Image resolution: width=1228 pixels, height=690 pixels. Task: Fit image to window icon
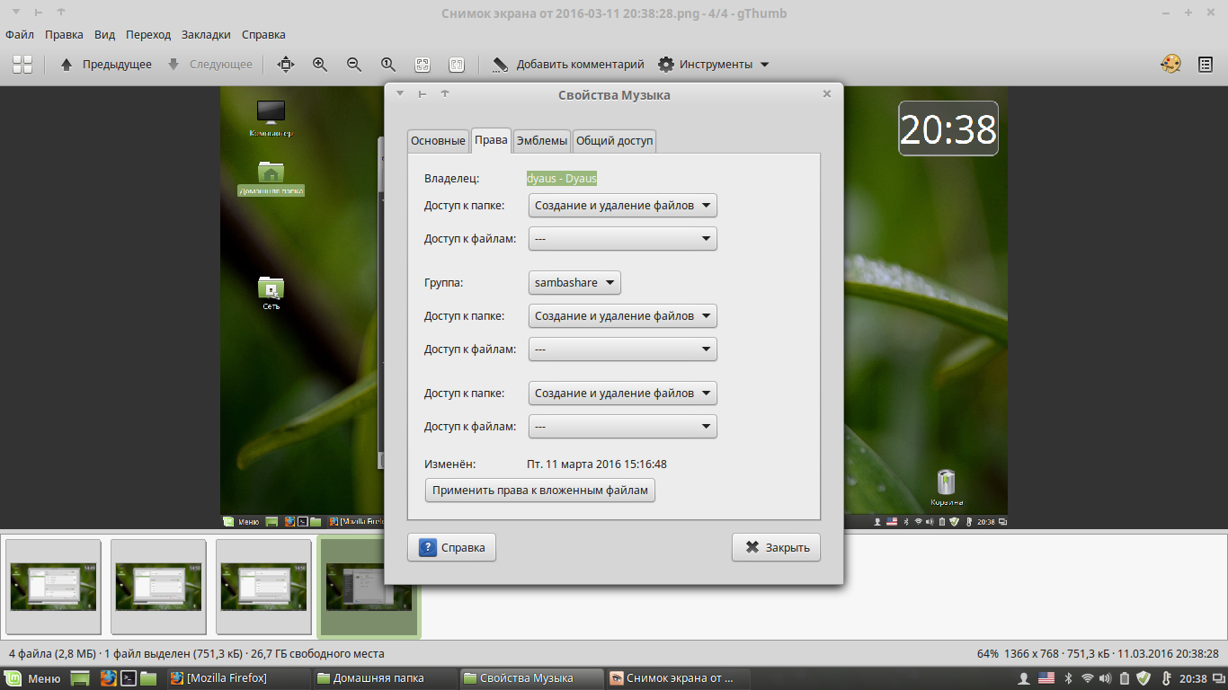423,65
